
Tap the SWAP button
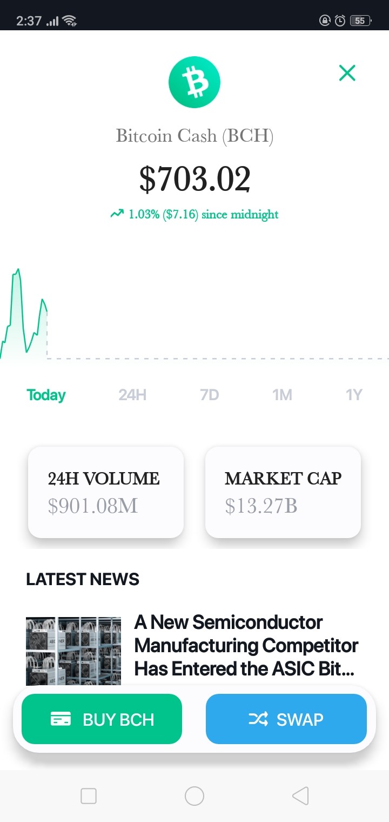coord(286,719)
